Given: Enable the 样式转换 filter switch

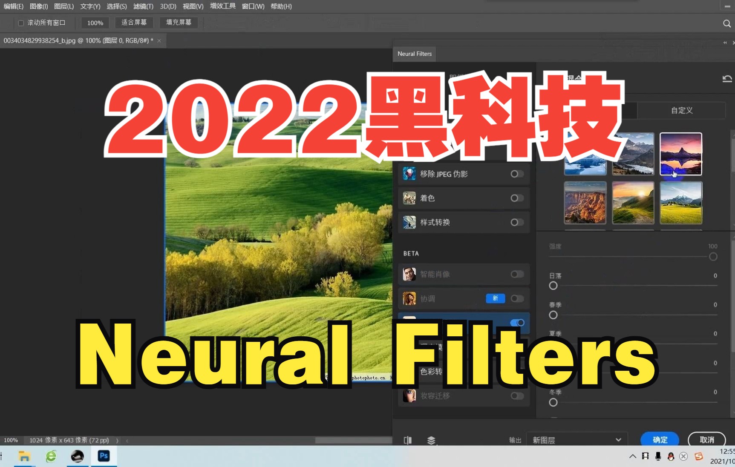Looking at the screenshot, I should pyautogui.click(x=517, y=222).
